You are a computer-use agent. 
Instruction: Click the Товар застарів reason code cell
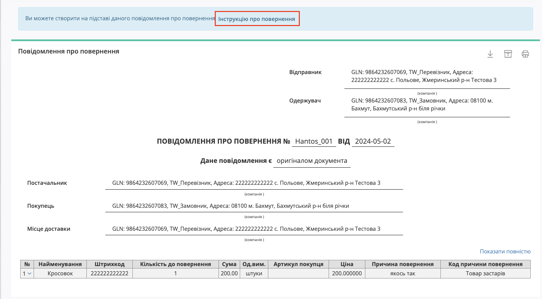[x=485, y=273]
